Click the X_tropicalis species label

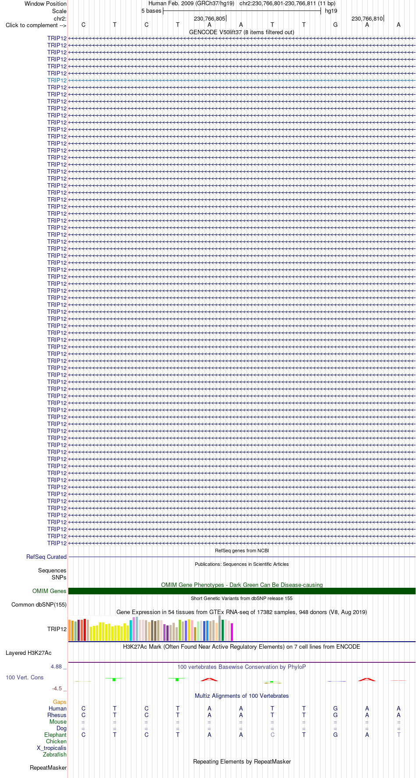52,748
